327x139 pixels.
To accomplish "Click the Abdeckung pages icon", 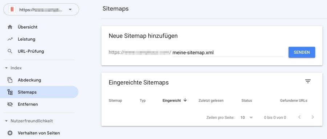I will point(10,80).
